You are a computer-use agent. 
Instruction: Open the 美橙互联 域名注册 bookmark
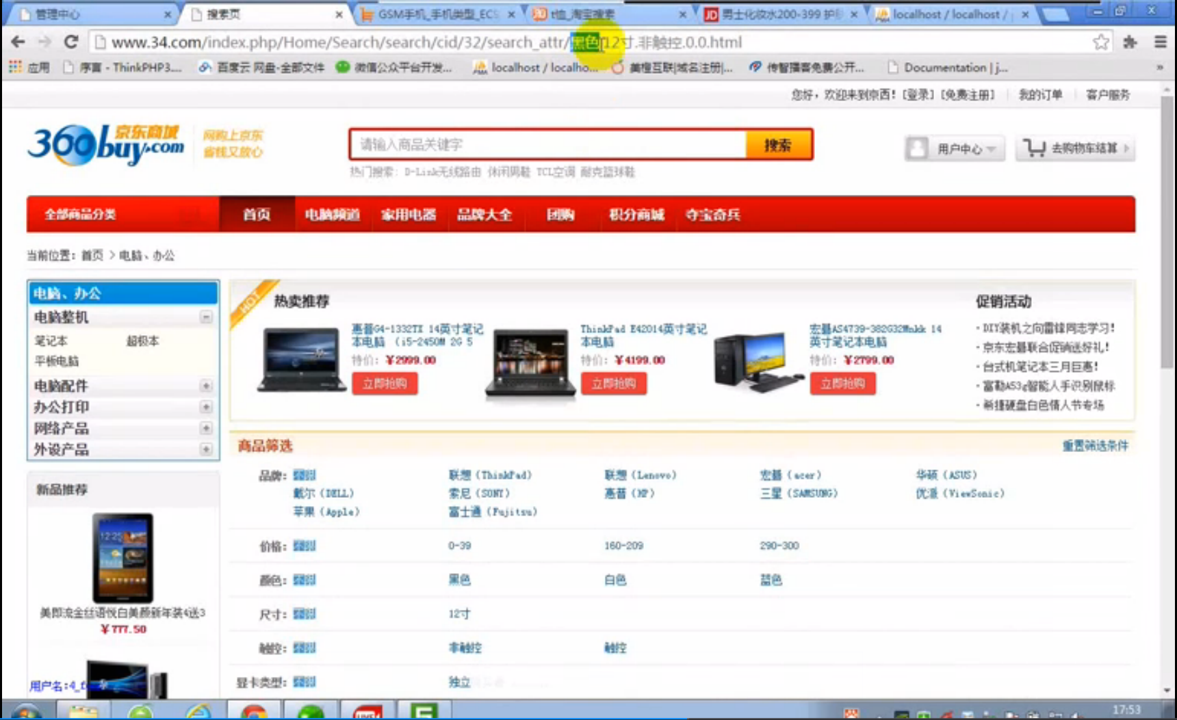pos(672,67)
